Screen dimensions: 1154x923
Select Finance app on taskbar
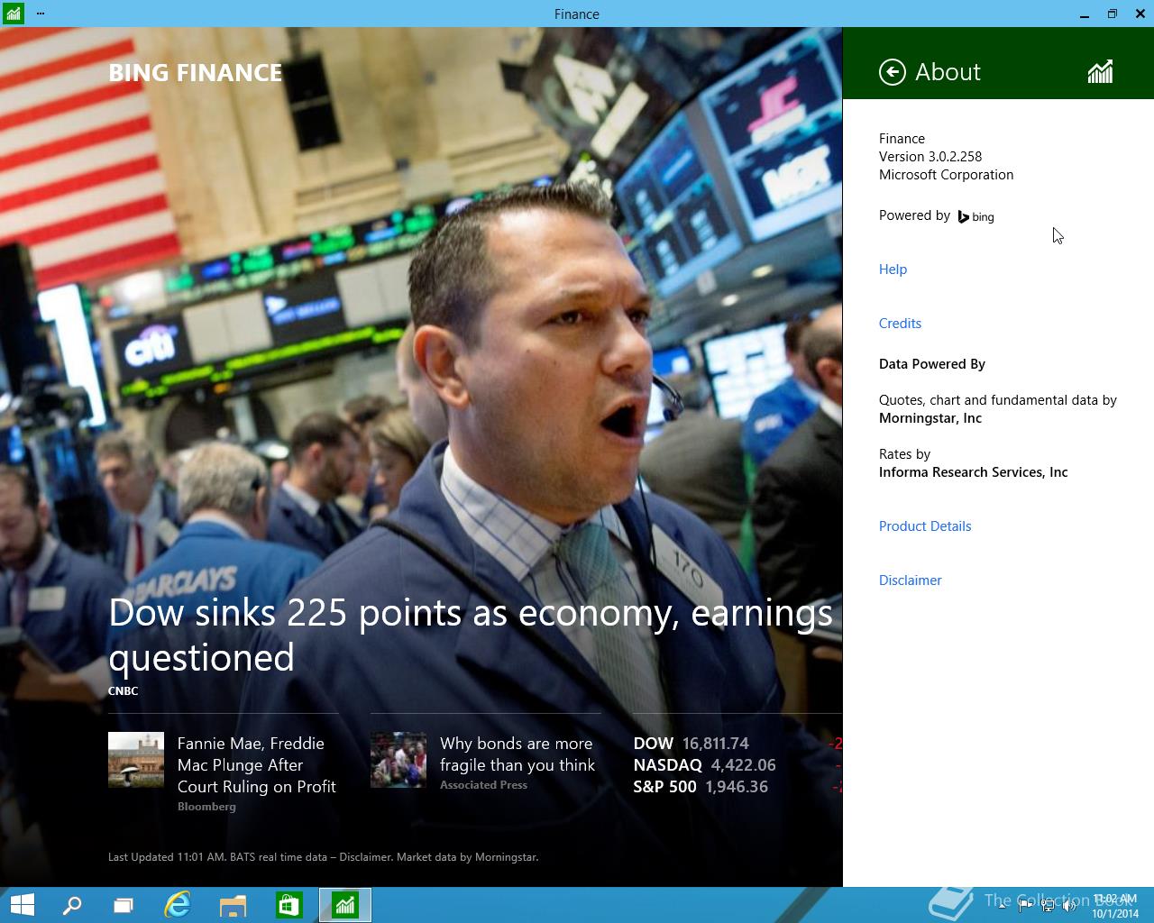click(x=345, y=905)
